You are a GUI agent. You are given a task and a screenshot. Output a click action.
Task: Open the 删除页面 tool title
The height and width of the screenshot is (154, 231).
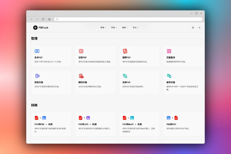(x=83, y=82)
